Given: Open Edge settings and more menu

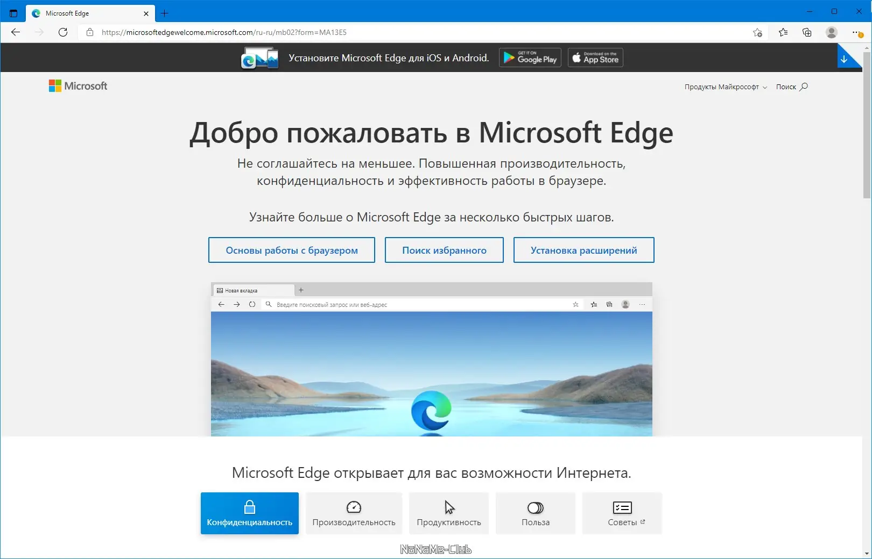Looking at the screenshot, I should (x=857, y=32).
